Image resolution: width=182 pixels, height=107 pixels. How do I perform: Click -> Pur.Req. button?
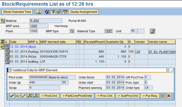150,96
